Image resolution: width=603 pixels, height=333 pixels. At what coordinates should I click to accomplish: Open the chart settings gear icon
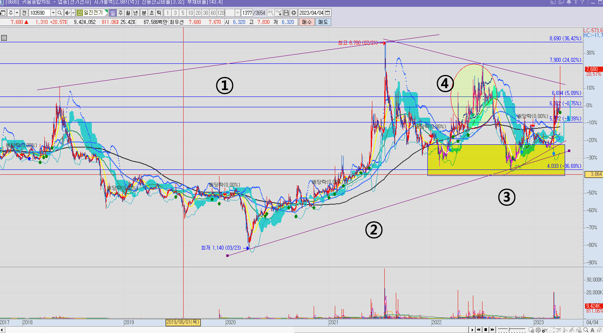[x=294, y=13]
